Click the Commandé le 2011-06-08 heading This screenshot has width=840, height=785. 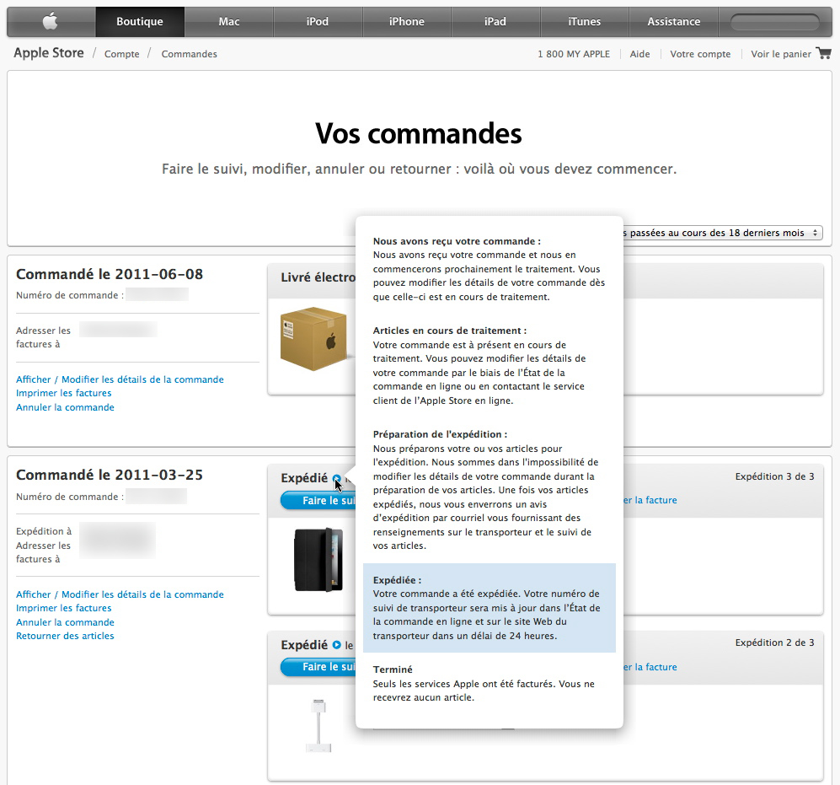tap(110, 274)
